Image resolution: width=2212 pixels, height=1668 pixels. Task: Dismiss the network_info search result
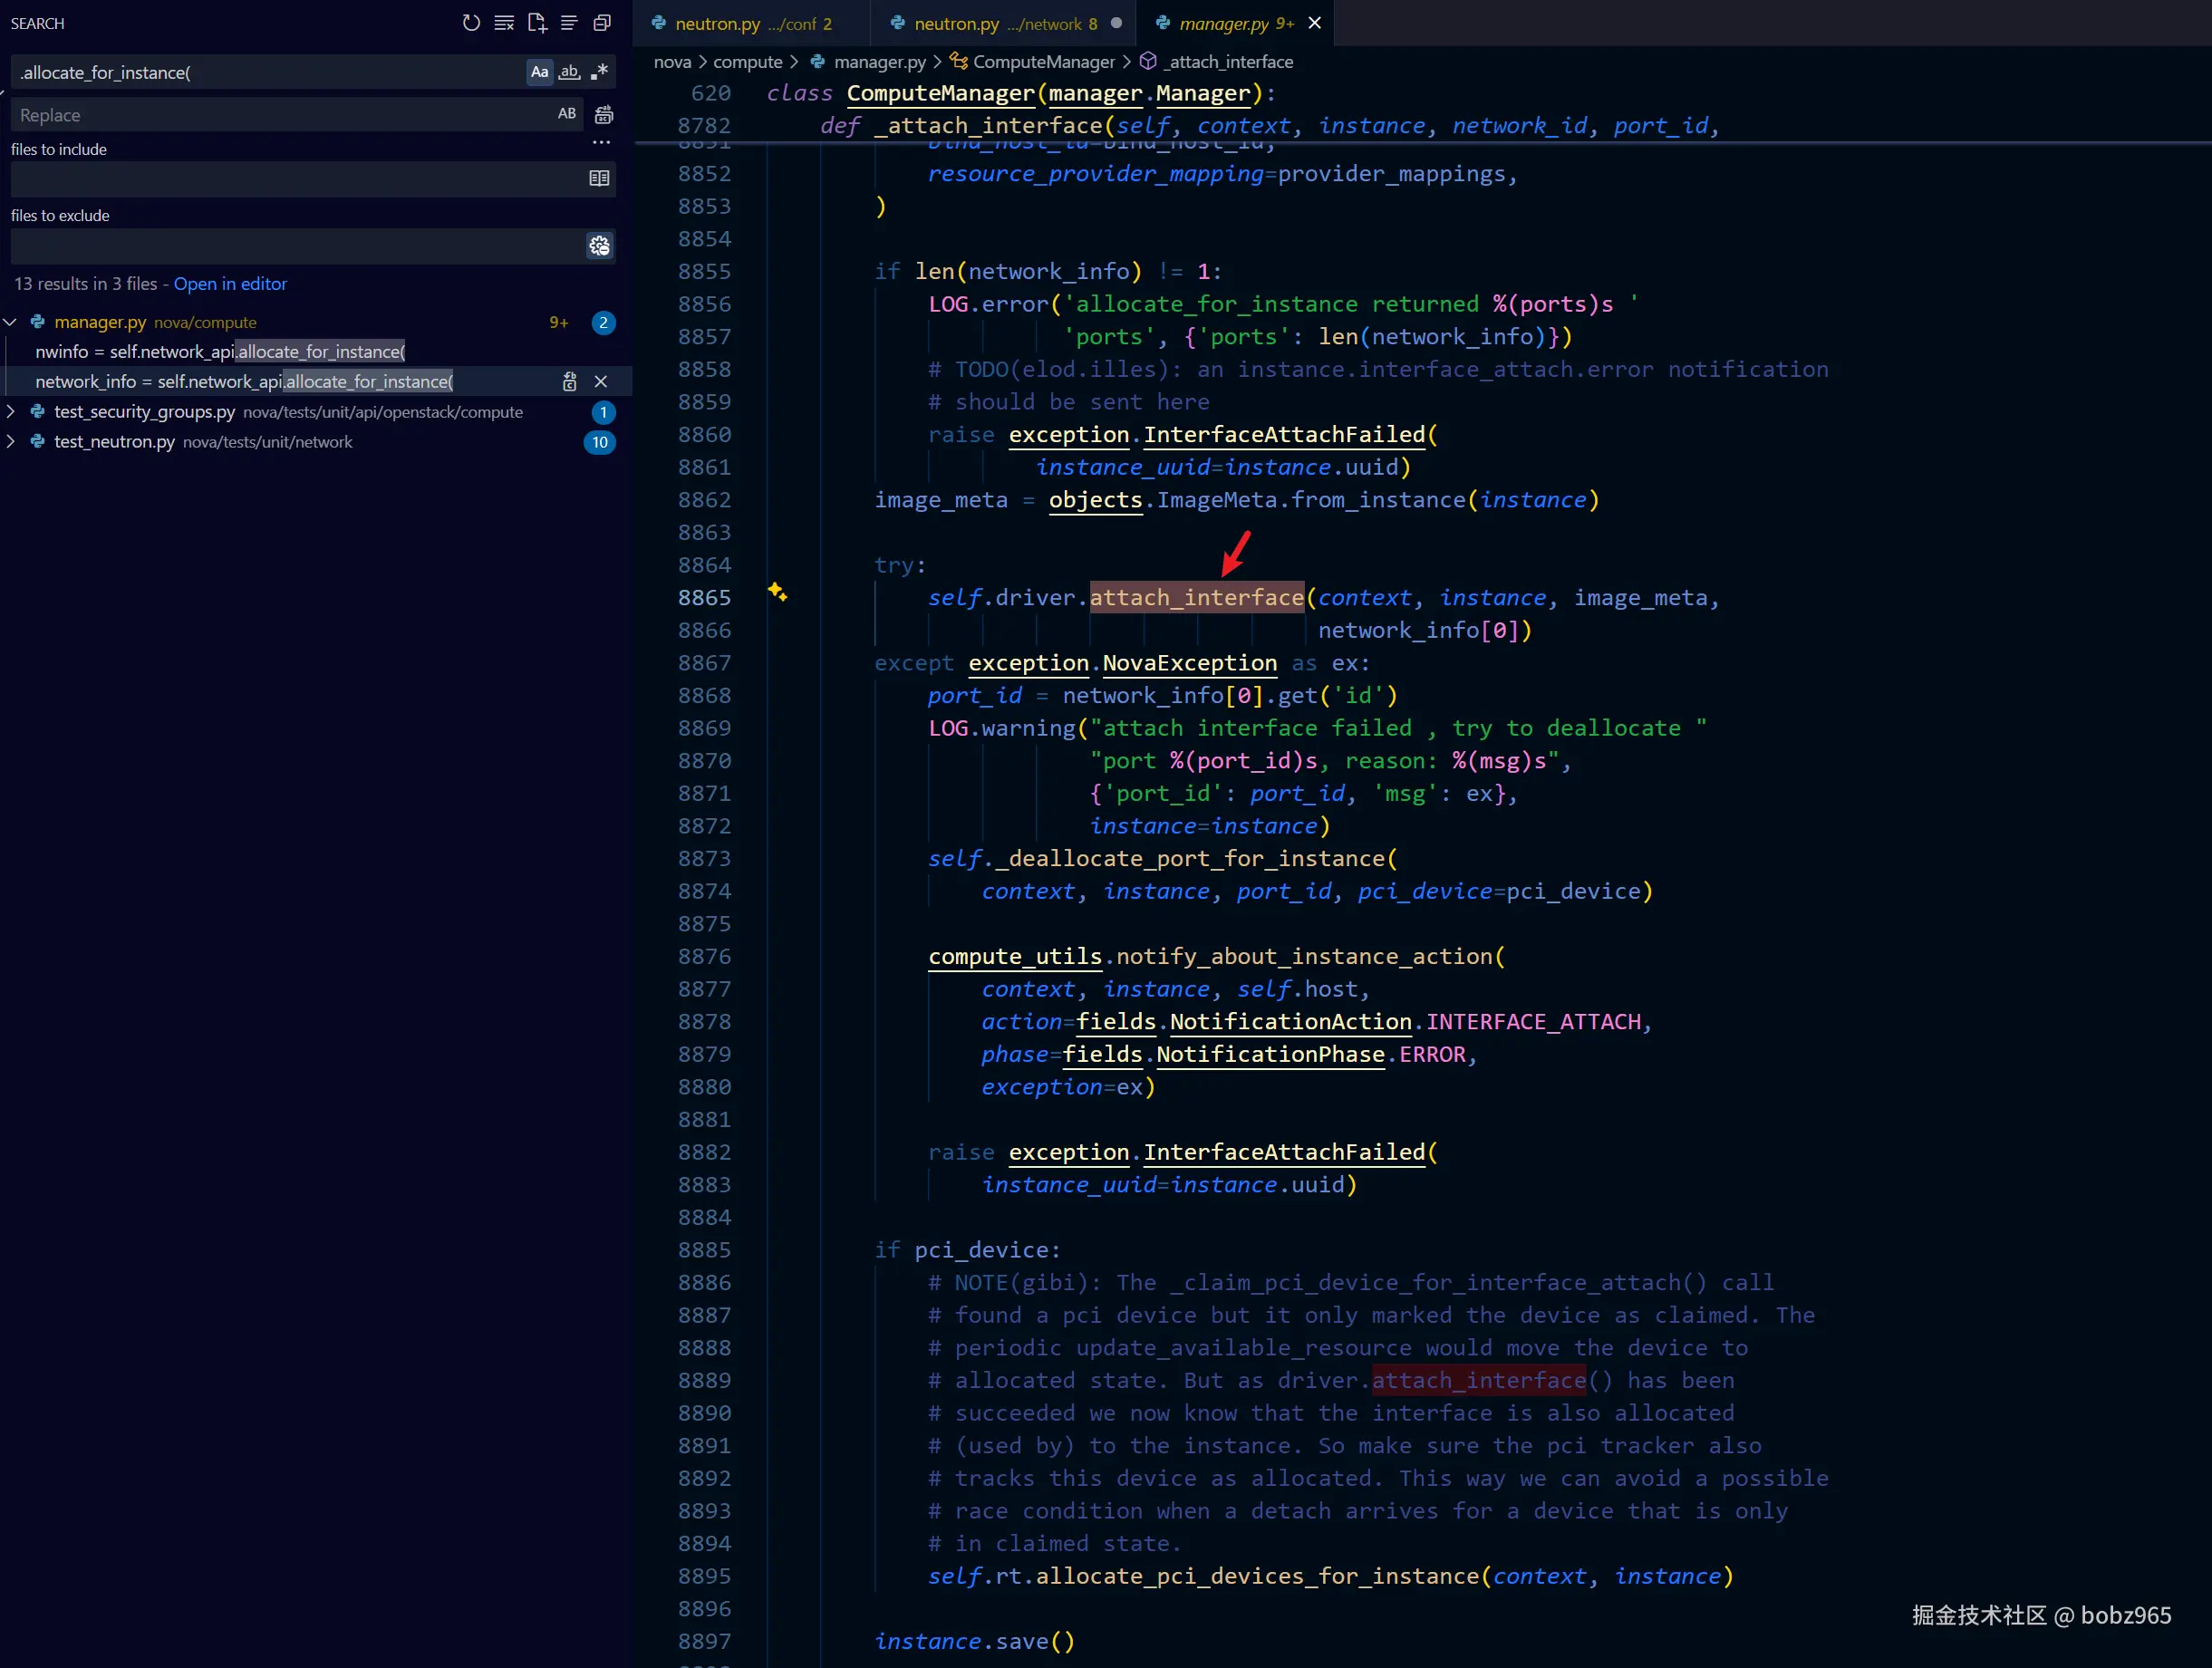pyautogui.click(x=601, y=382)
